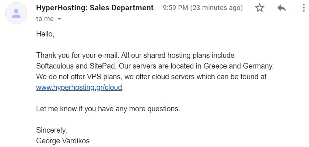The width and height of the screenshot is (309, 147).
Task: Click the 'Hello,' greeting line
Action: pos(45,34)
